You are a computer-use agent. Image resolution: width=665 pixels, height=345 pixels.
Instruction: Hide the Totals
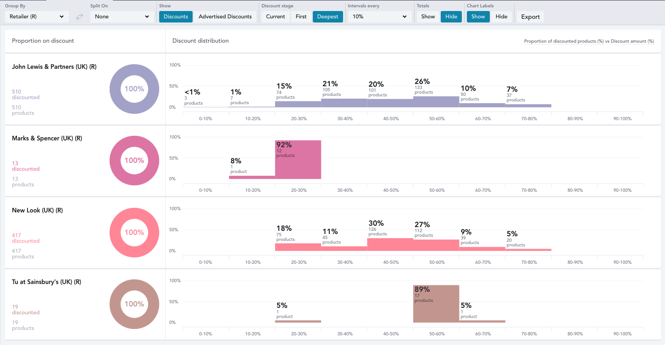451,17
